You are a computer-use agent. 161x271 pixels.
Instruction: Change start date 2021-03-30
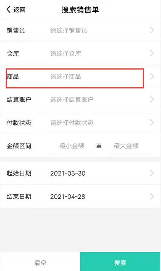tap(68, 173)
